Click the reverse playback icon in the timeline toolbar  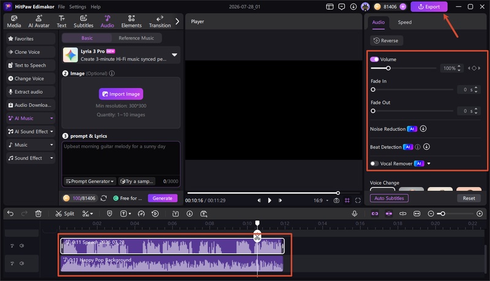(x=155, y=214)
